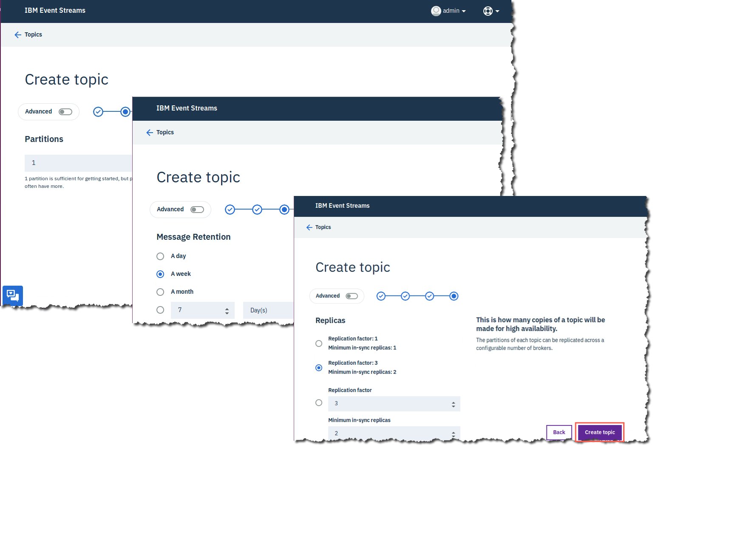The image size is (752, 539).
Task: Click the back arrow in the Partitions window
Action: point(18,35)
